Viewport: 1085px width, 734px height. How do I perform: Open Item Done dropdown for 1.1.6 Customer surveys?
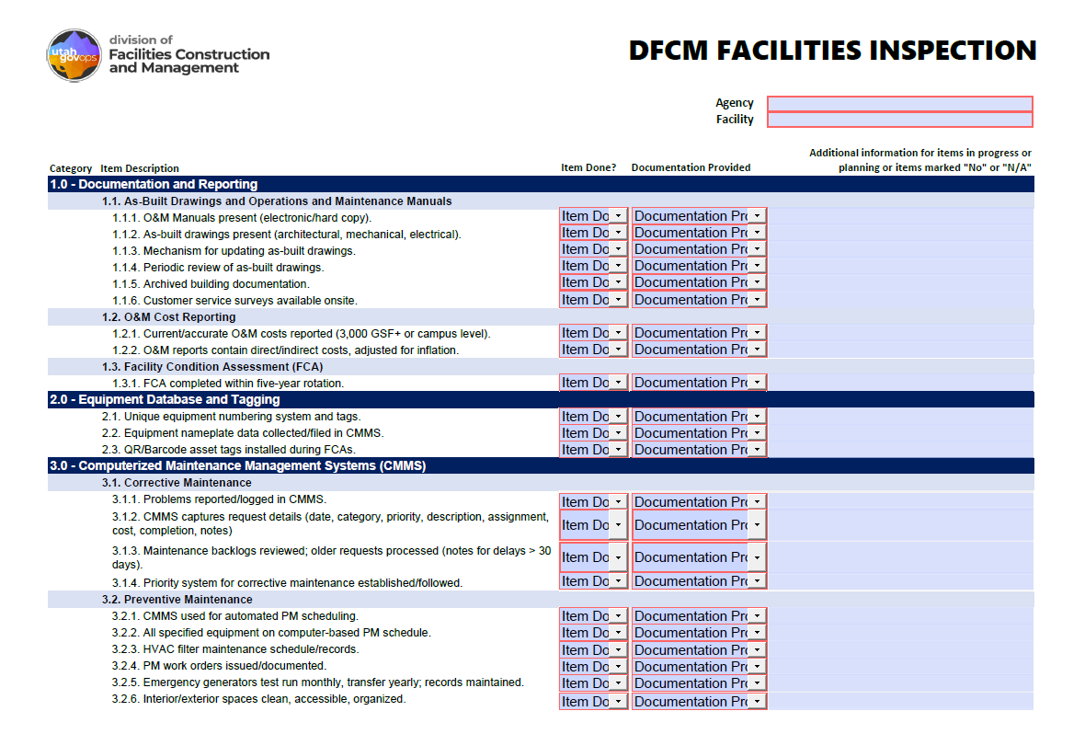[594, 300]
